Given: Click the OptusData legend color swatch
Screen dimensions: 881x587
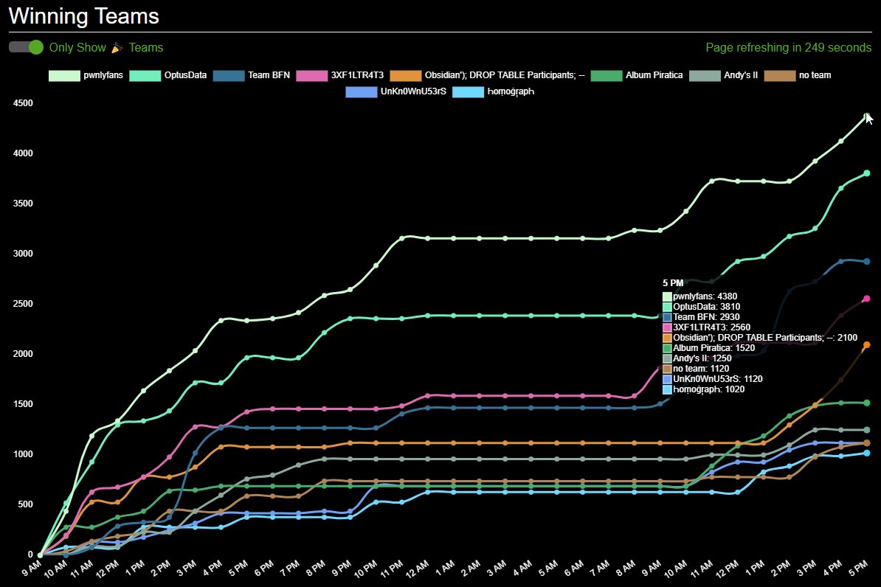Looking at the screenshot, I should coord(145,75).
